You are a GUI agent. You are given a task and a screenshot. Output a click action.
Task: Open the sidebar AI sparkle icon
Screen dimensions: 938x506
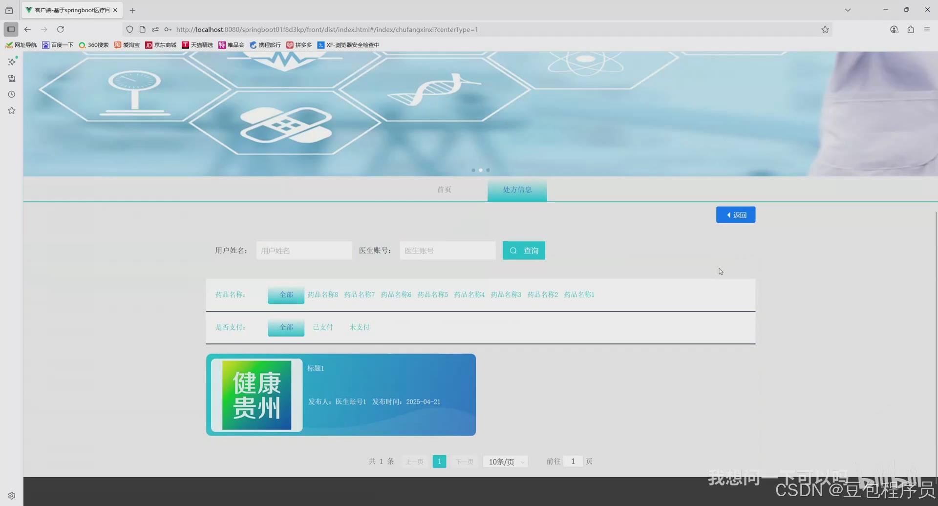pyautogui.click(x=12, y=62)
